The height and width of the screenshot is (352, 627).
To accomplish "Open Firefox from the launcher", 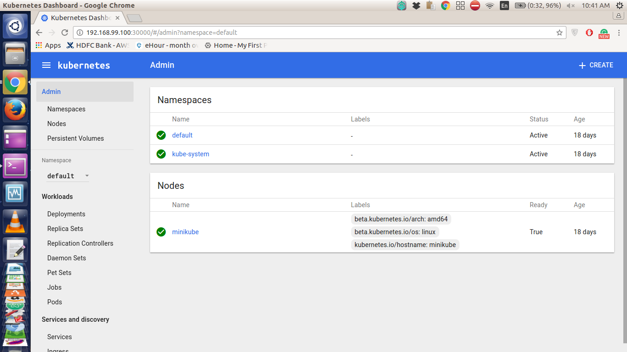I will (15, 110).
